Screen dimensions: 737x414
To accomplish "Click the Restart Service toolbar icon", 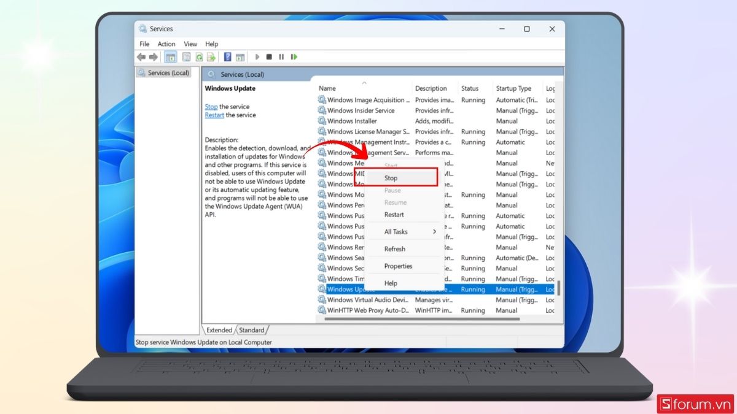I will pos(294,57).
